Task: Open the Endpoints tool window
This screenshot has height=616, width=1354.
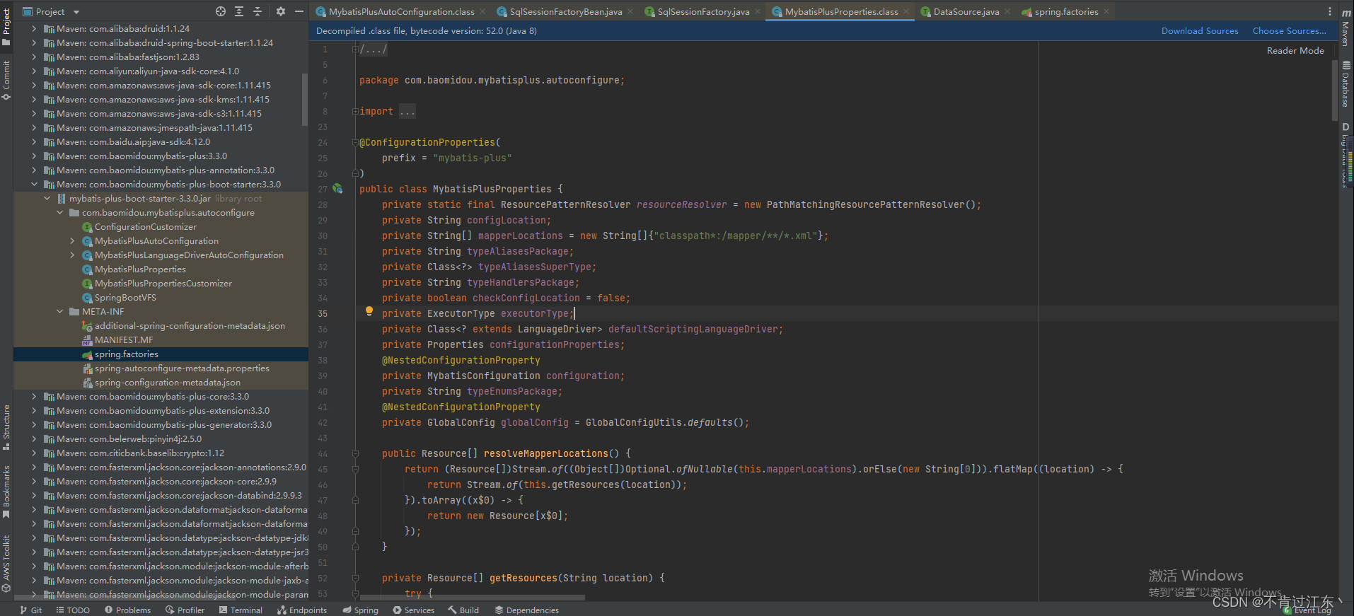Action: [x=302, y=610]
